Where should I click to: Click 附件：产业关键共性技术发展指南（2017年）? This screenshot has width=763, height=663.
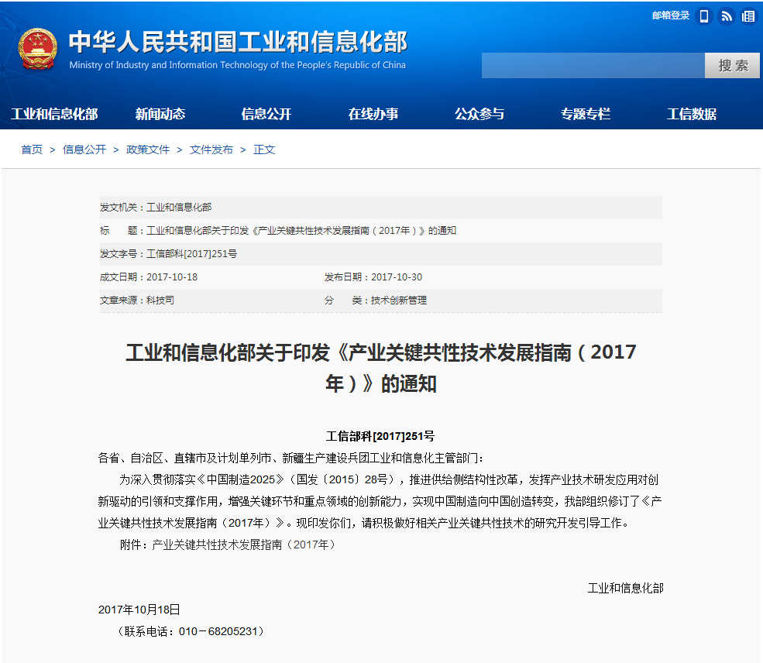click(229, 544)
